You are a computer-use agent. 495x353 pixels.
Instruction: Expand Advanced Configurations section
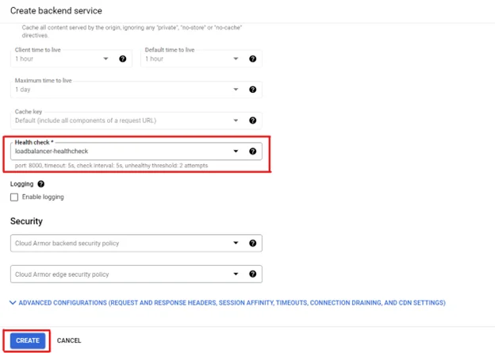point(228,303)
